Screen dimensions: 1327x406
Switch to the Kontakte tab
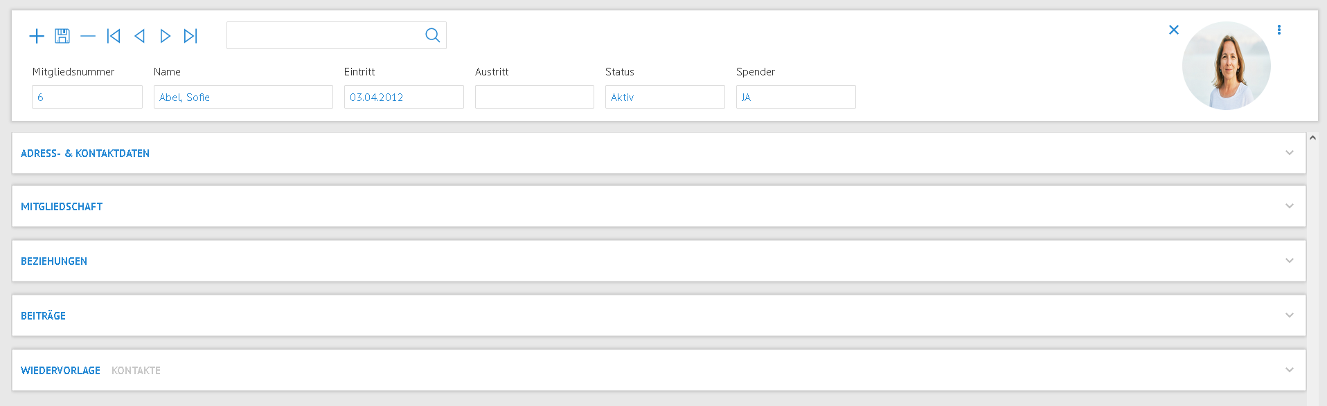(x=136, y=371)
